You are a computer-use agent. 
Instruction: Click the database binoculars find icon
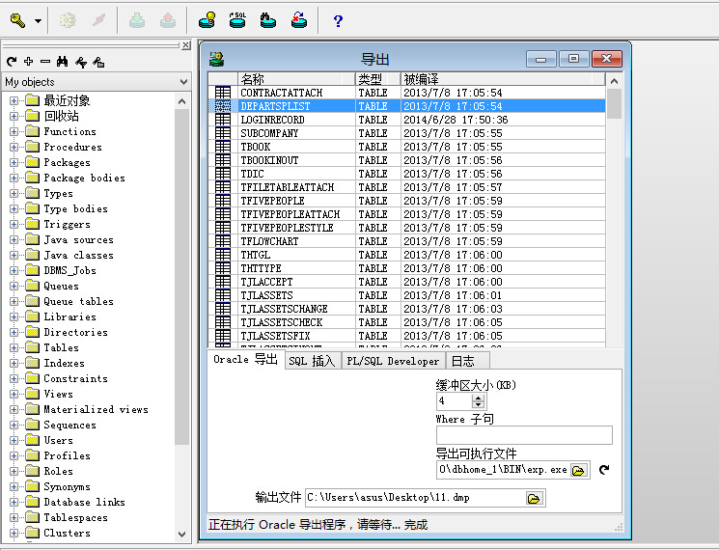pyautogui.click(x=268, y=20)
